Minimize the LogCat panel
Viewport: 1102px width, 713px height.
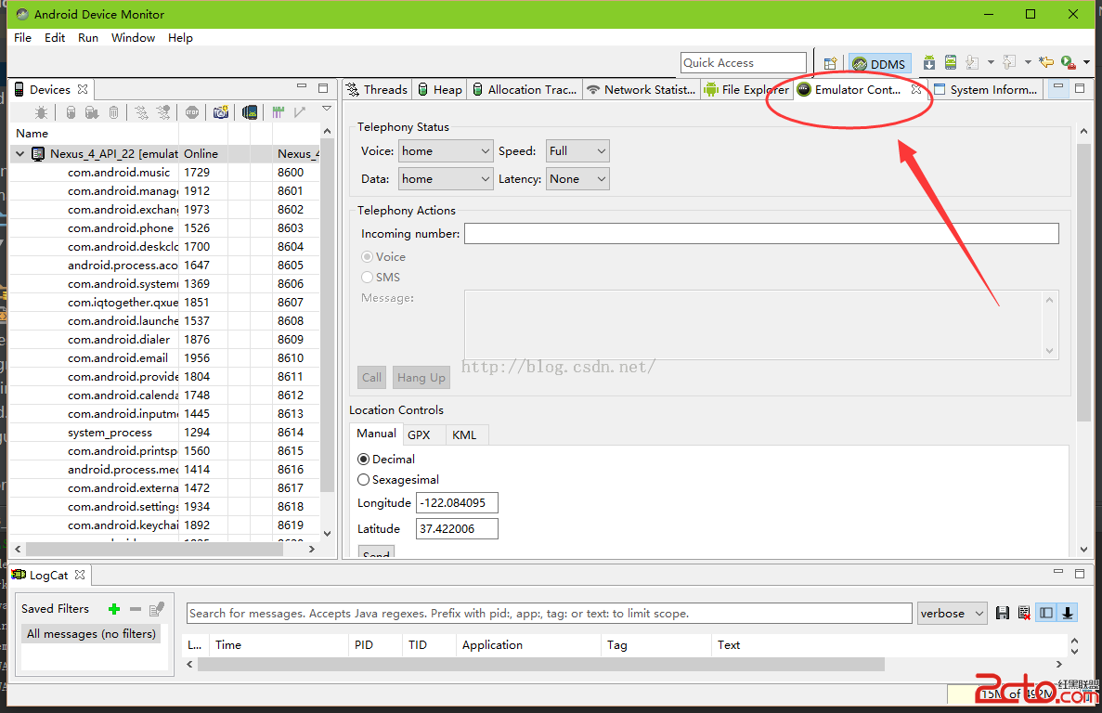pyautogui.click(x=1058, y=573)
